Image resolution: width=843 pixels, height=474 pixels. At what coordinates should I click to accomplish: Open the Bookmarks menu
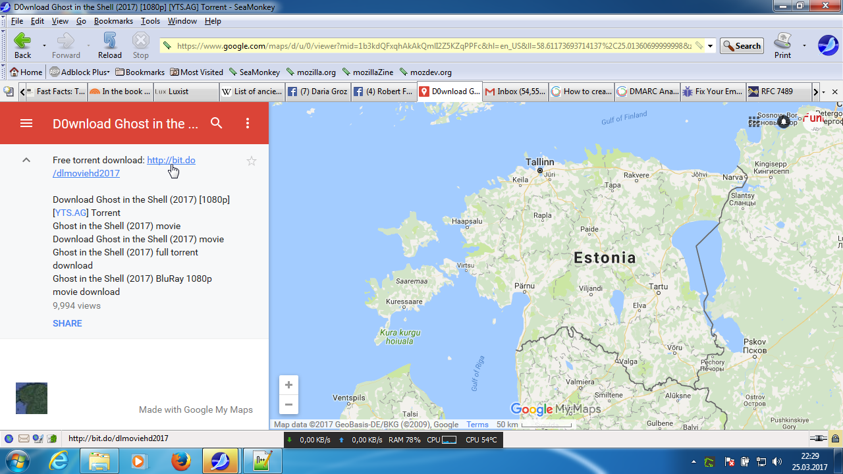coord(113,21)
